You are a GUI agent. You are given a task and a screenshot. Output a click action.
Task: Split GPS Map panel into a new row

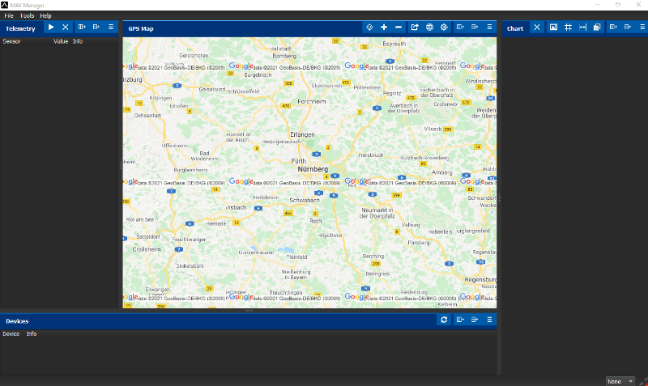point(475,28)
